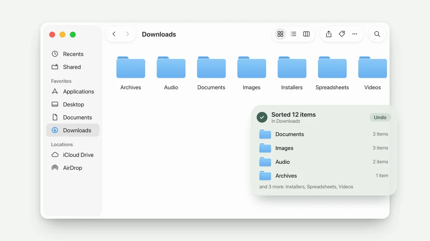Select Desktop in the sidebar
The width and height of the screenshot is (430, 241).
73,104
